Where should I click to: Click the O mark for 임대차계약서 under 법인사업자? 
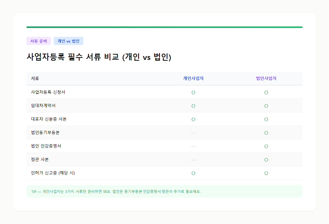(x=266, y=106)
